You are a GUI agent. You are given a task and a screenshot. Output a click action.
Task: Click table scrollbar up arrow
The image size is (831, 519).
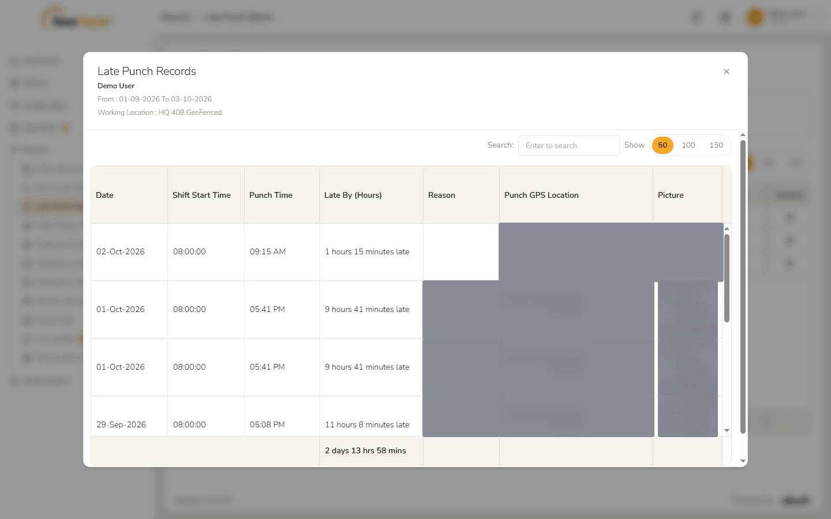point(727,229)
